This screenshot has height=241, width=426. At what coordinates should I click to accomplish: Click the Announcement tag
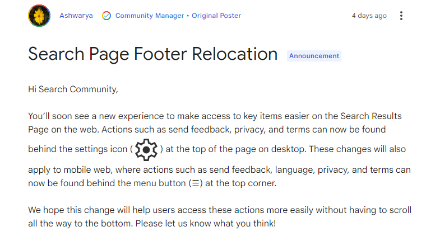(314, 56)
